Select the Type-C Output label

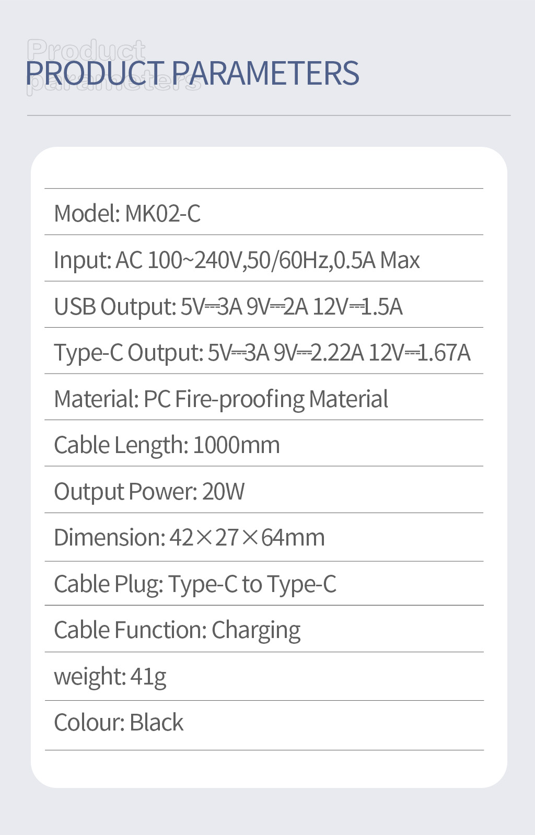128,353
